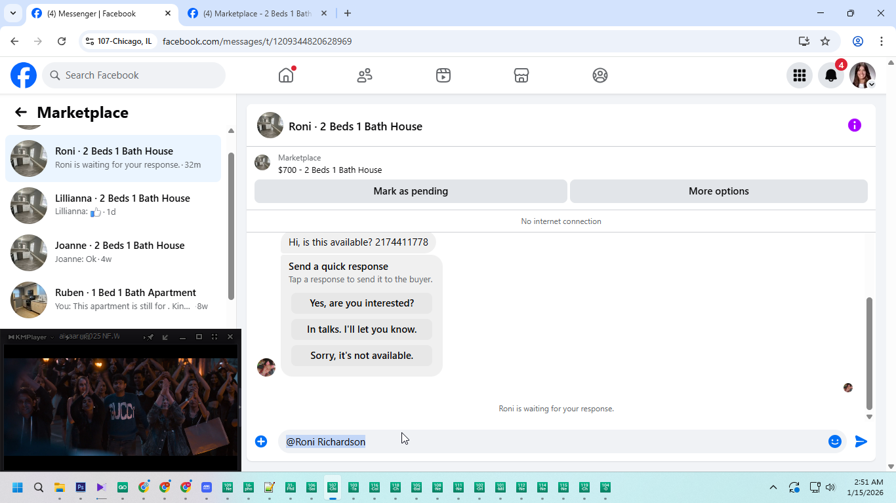Open the Marketplace storefront icon in top navigation
The height and width of the screenshot is (503, 896).
click(x=521, y=75)
